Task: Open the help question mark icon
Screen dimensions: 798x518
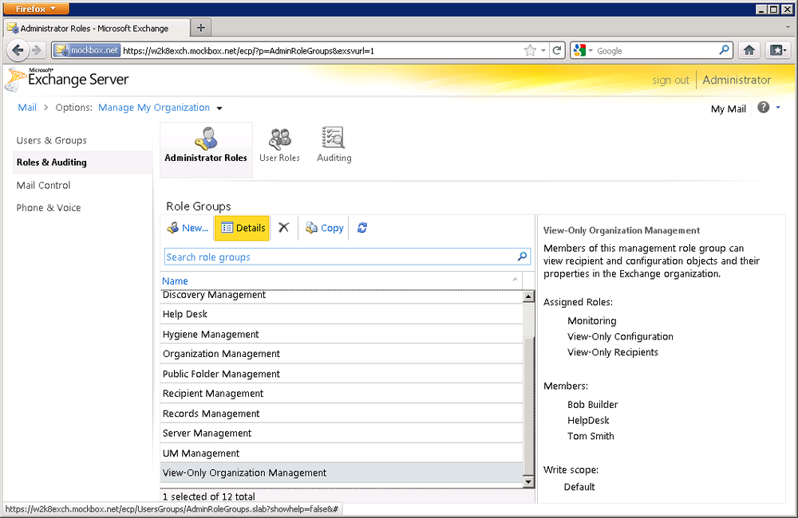Action: click(x=763, y=108)
